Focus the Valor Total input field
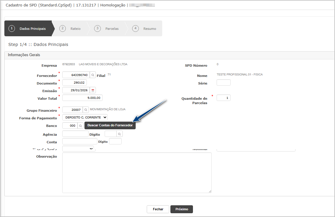This screenshot has height=217, width=335. click(82, 98)
